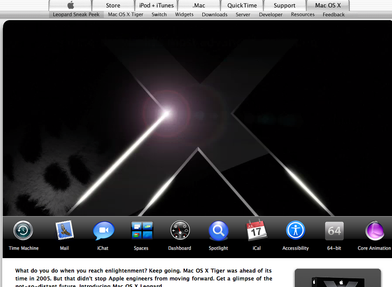
Task: Visit the Resources subnav link
Action: (x=303, y=14)
